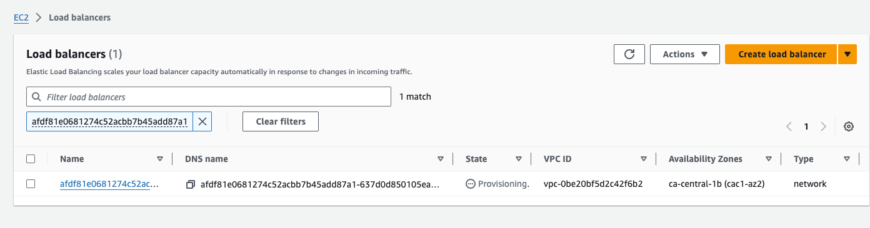This screenshot has width=870, height=228.
Task: Sort by the Name column arrow
Action: click(x=160, y=159)
